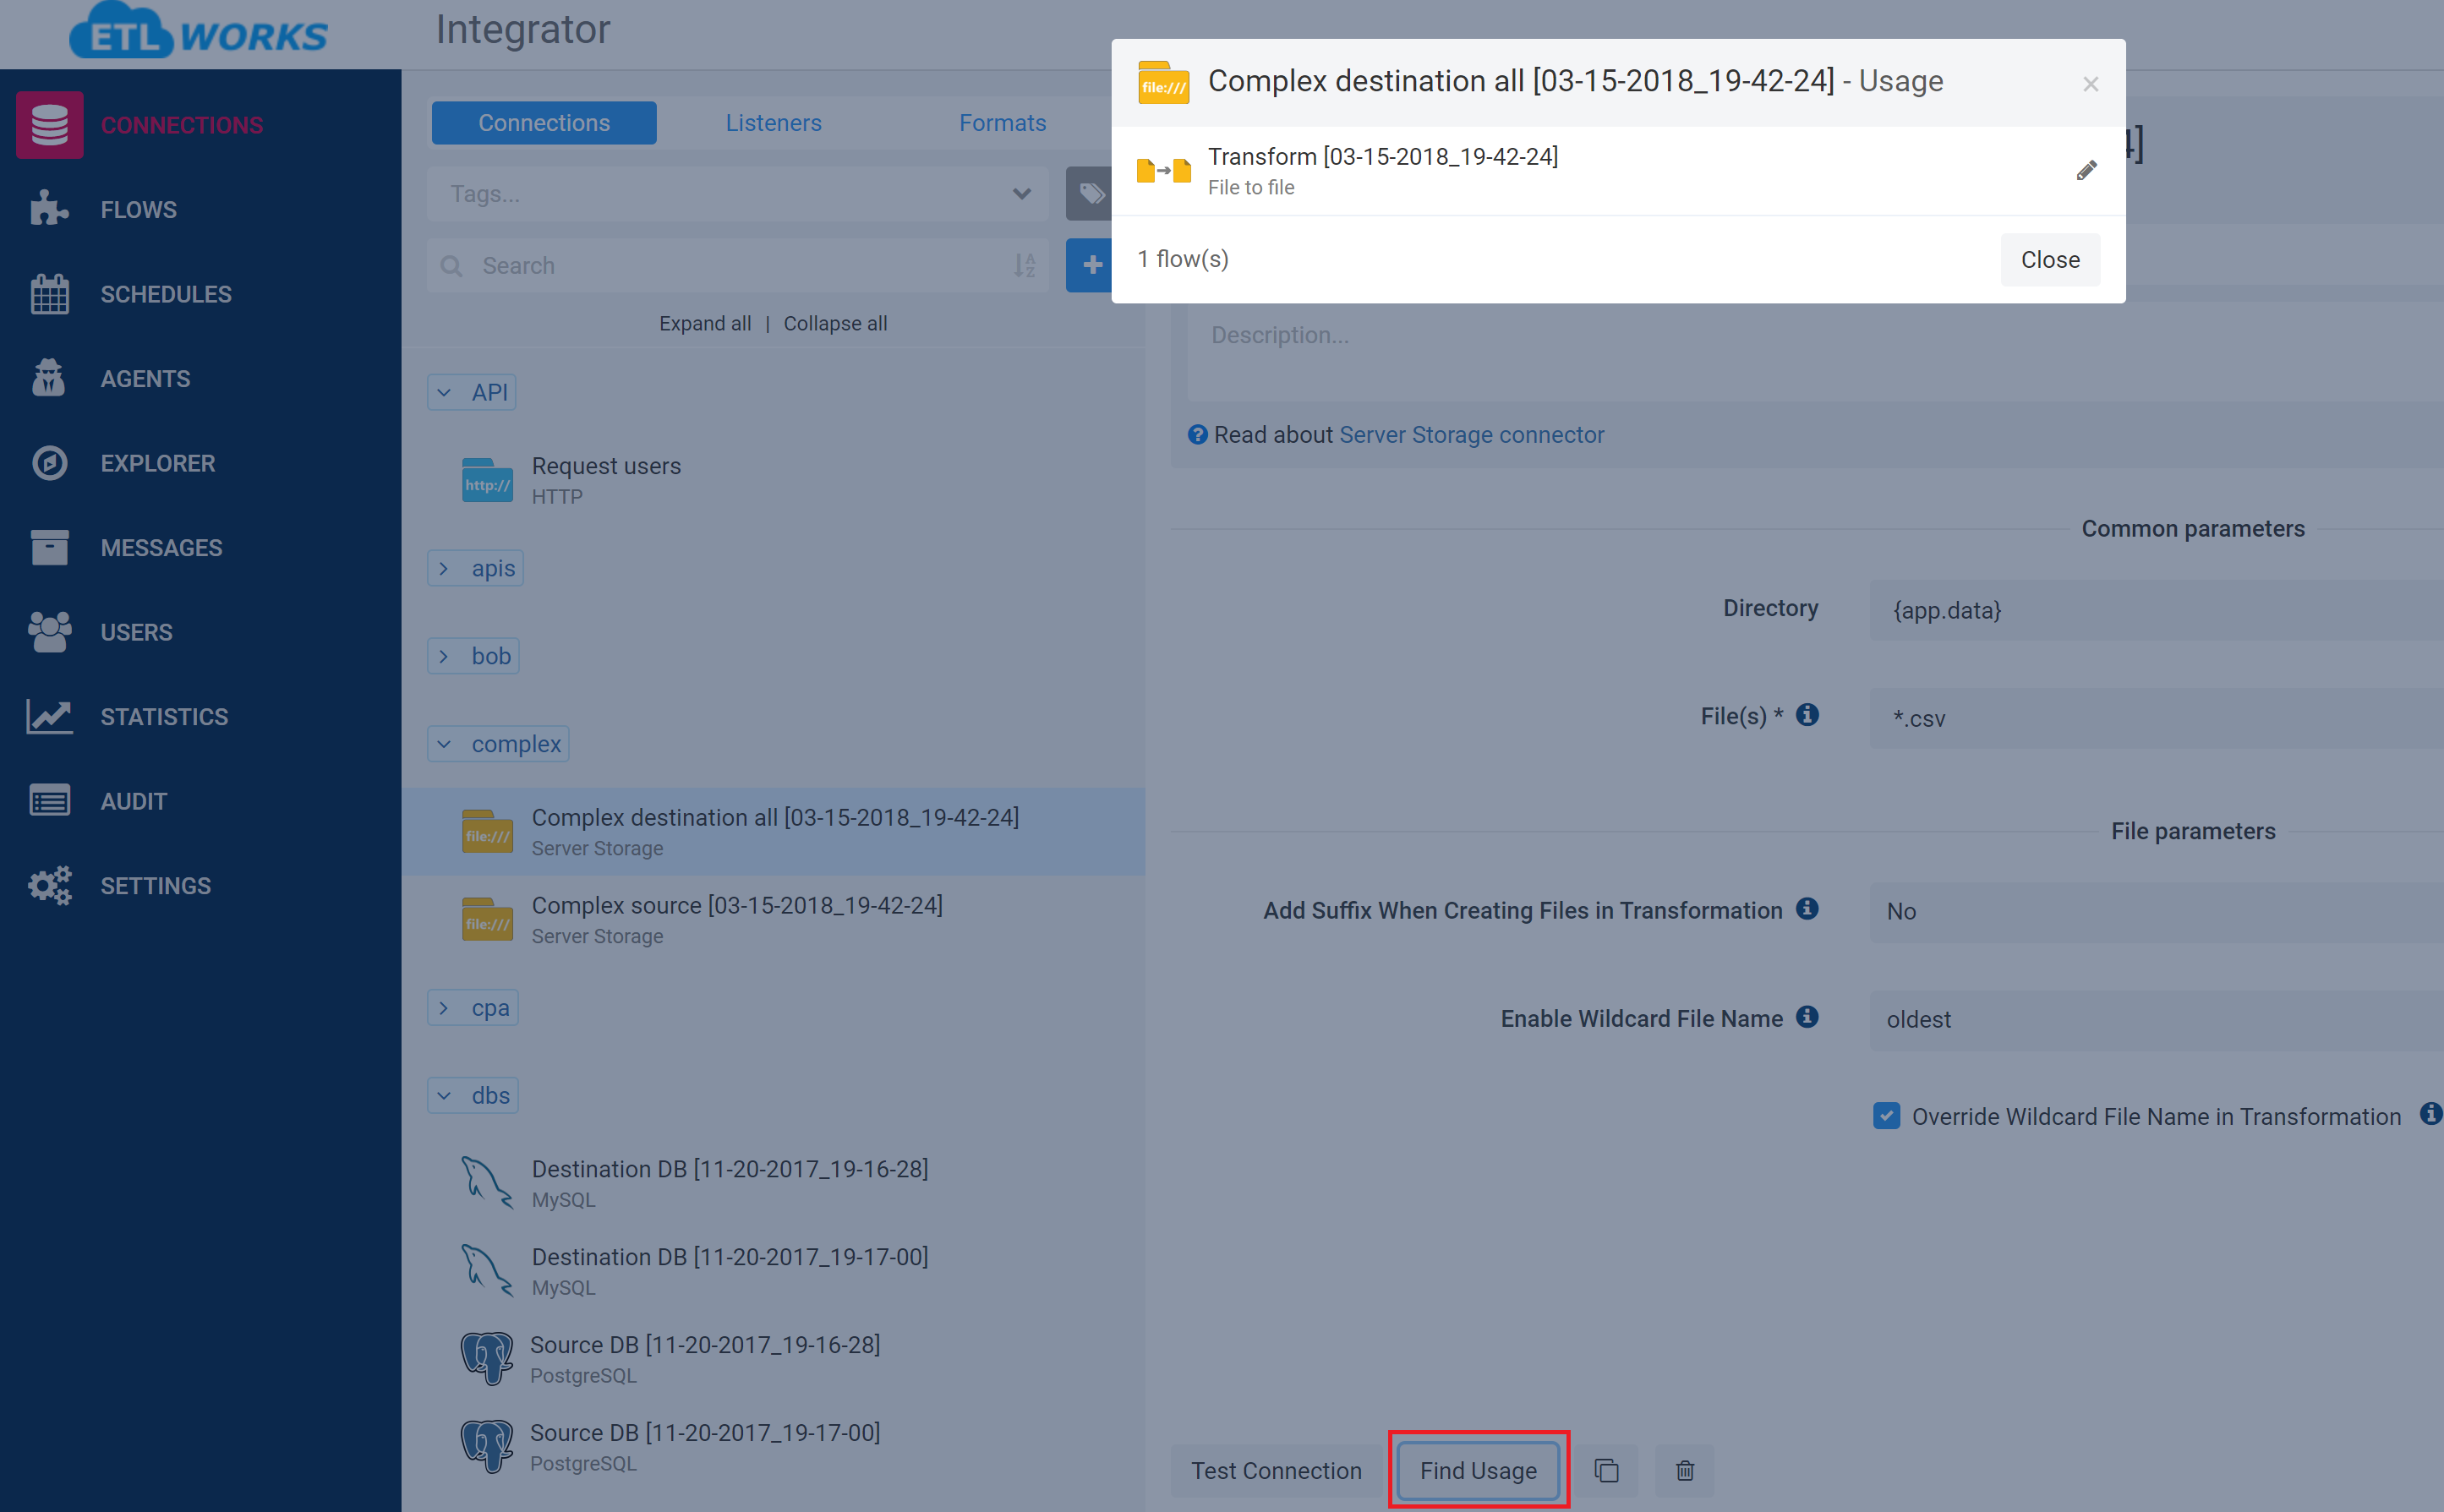
Task: Close the Usage dialog with X
Action: (2090, 84)
